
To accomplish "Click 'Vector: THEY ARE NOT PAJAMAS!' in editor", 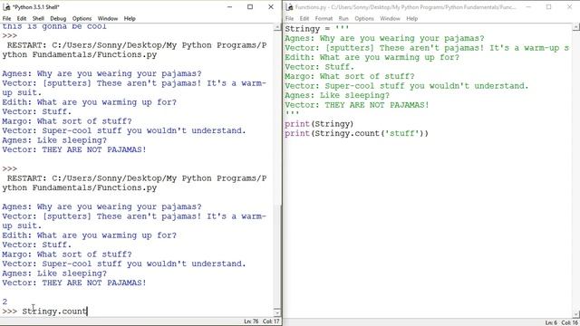I will pyautogui.click(x=357, y=105).
